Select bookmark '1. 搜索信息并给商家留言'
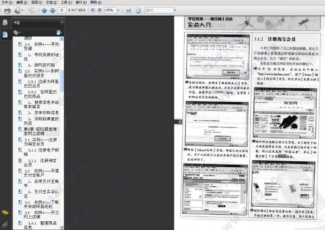Image resolution: width=325 pixels, height=230 pixels. coord(41,104)
